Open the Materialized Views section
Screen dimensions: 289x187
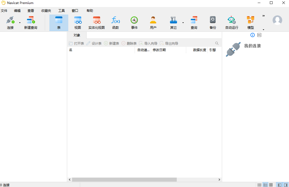click(x=97, y=20)
